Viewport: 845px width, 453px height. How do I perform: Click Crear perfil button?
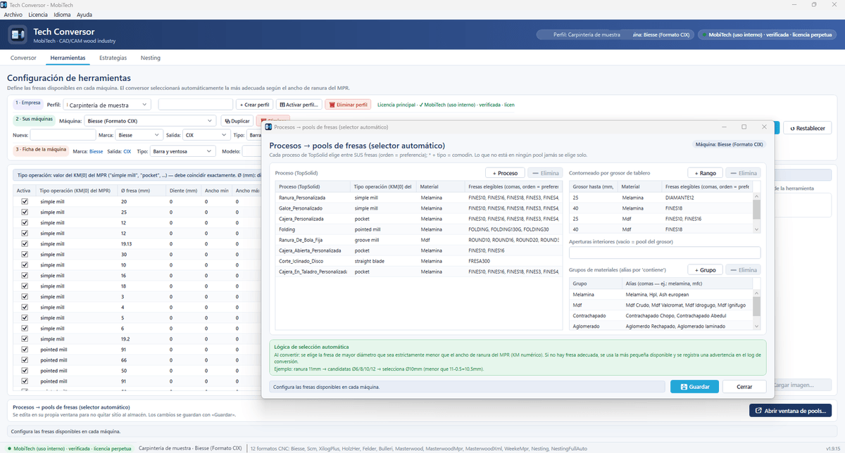point(254,105)
